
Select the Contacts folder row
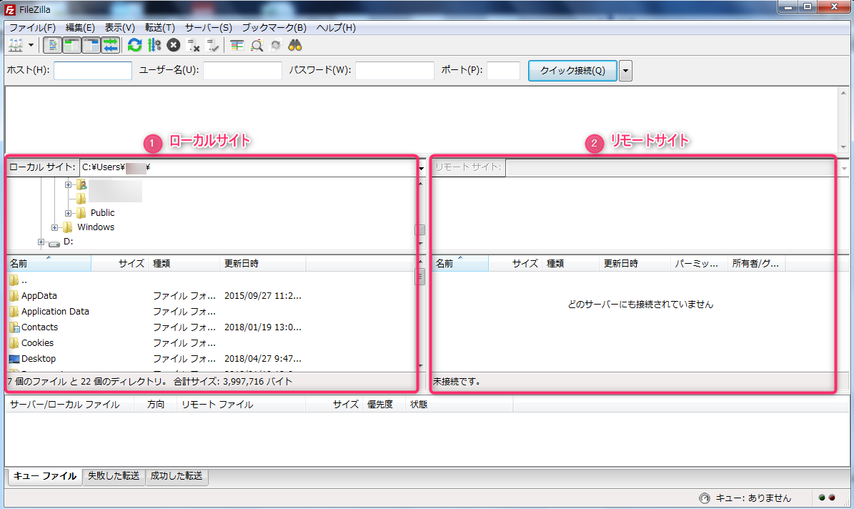pos(211,327)
